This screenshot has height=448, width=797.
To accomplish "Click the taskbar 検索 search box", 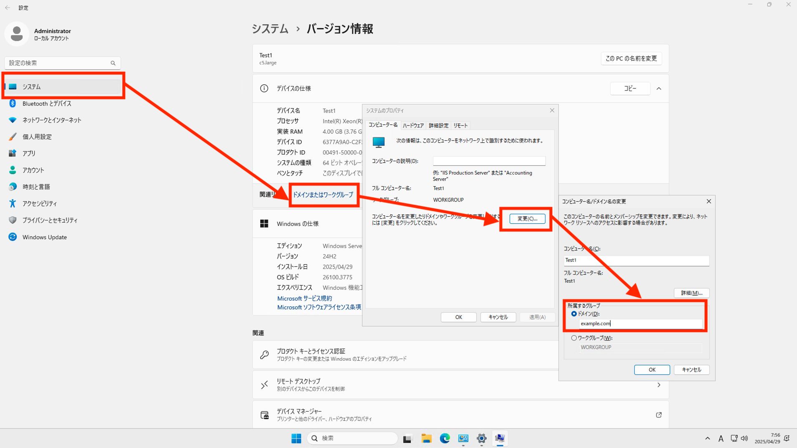I will pyautogui.click(x=352, y=438).
